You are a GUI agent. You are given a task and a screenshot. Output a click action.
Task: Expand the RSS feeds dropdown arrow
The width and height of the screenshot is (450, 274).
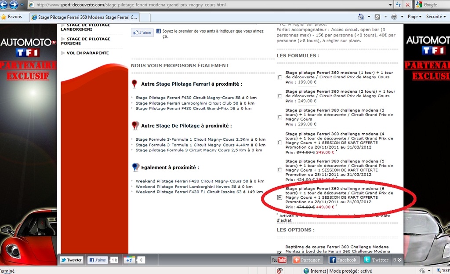[x=385, y=17]
